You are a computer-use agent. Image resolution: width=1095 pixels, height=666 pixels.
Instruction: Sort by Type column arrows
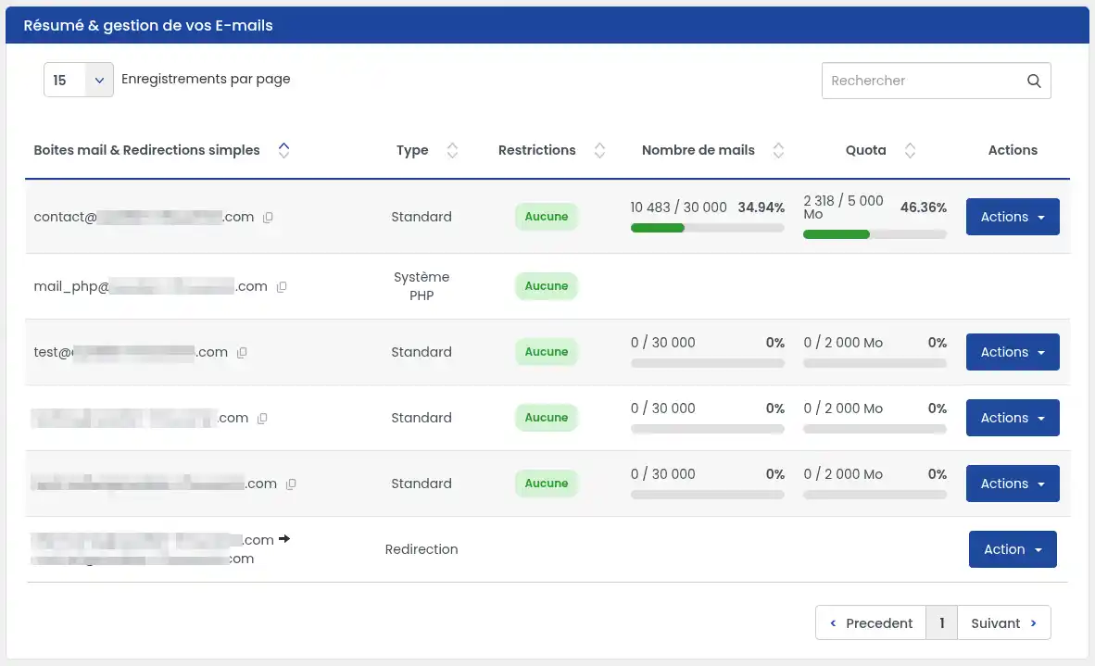[452, 150]
